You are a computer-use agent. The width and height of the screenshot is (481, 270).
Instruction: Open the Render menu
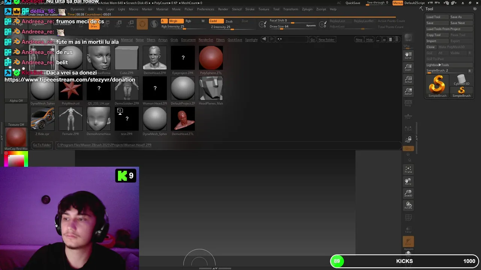(223, 9)
